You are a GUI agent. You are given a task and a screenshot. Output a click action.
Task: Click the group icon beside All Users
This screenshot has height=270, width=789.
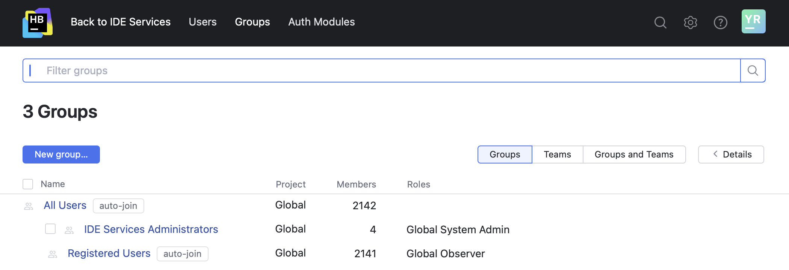click(x=29, y=206)
